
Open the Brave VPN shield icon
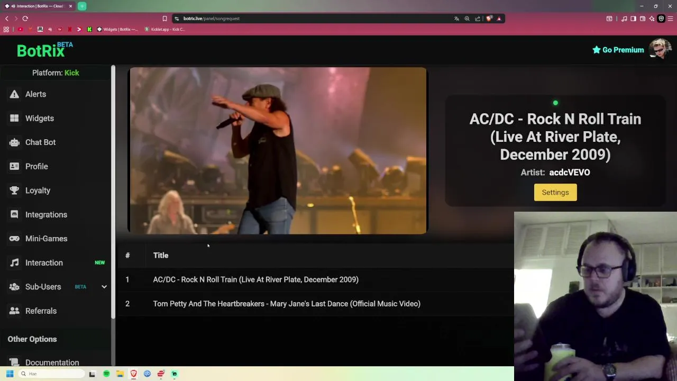click(x=661, y=19)
